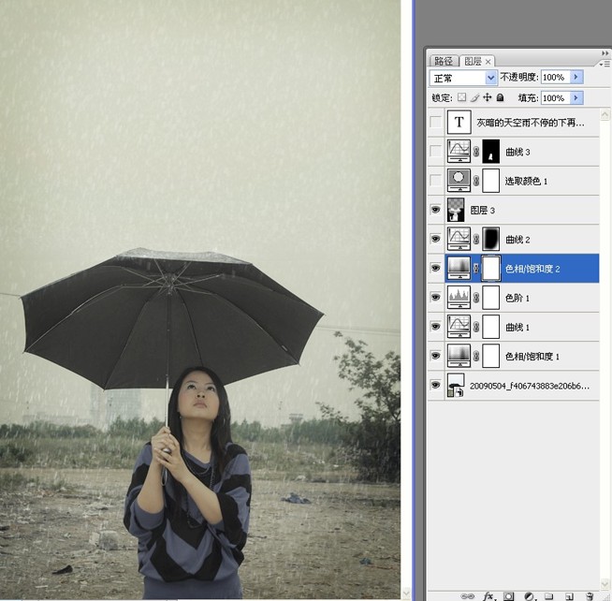
Task: Expand the fill 填充 slider arrow
Action: (576, 97)
